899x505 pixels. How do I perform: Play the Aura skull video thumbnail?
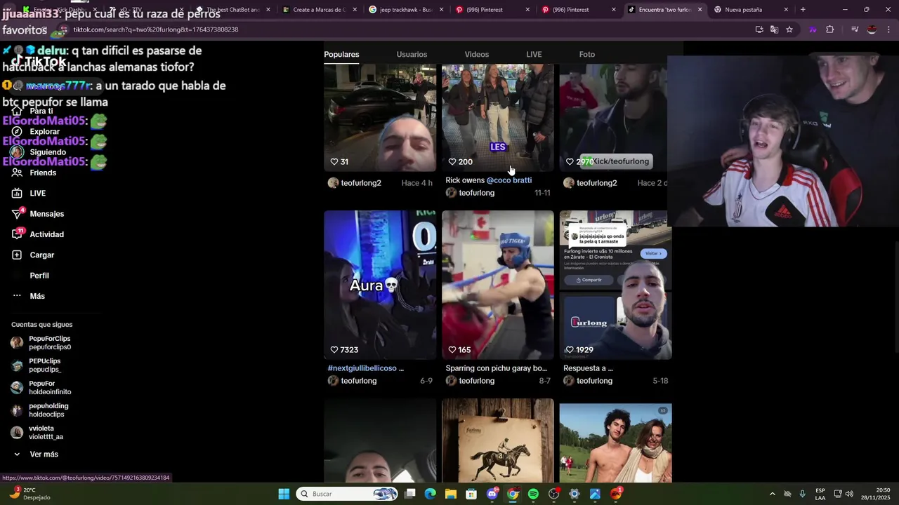tap(380, 285)
